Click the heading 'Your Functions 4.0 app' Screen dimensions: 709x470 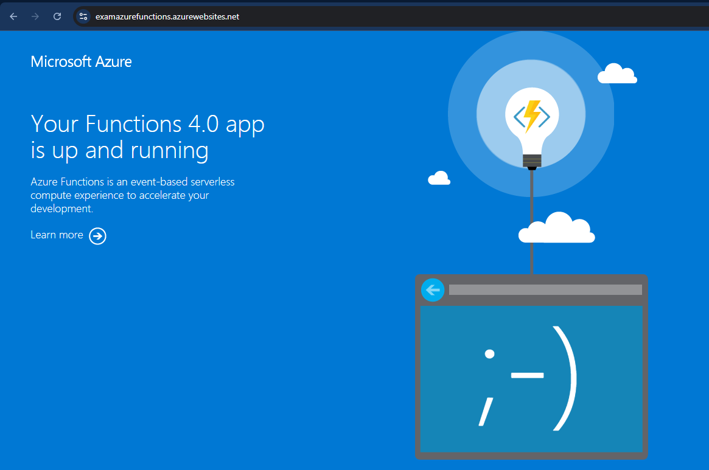(x=147, y=124)
